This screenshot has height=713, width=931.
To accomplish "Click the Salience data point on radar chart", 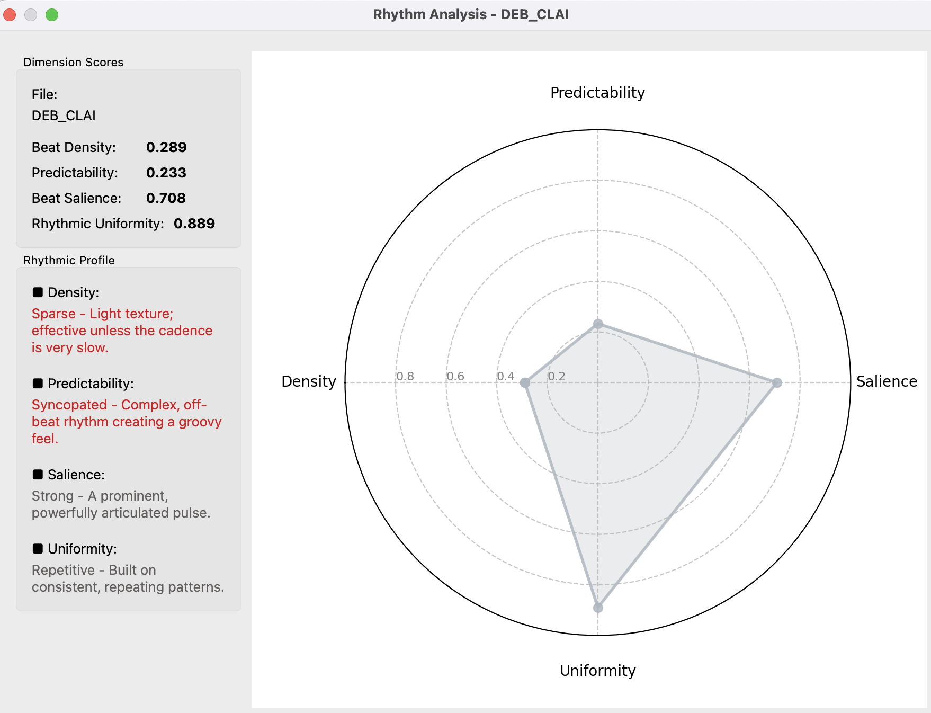I will (777, 382).
